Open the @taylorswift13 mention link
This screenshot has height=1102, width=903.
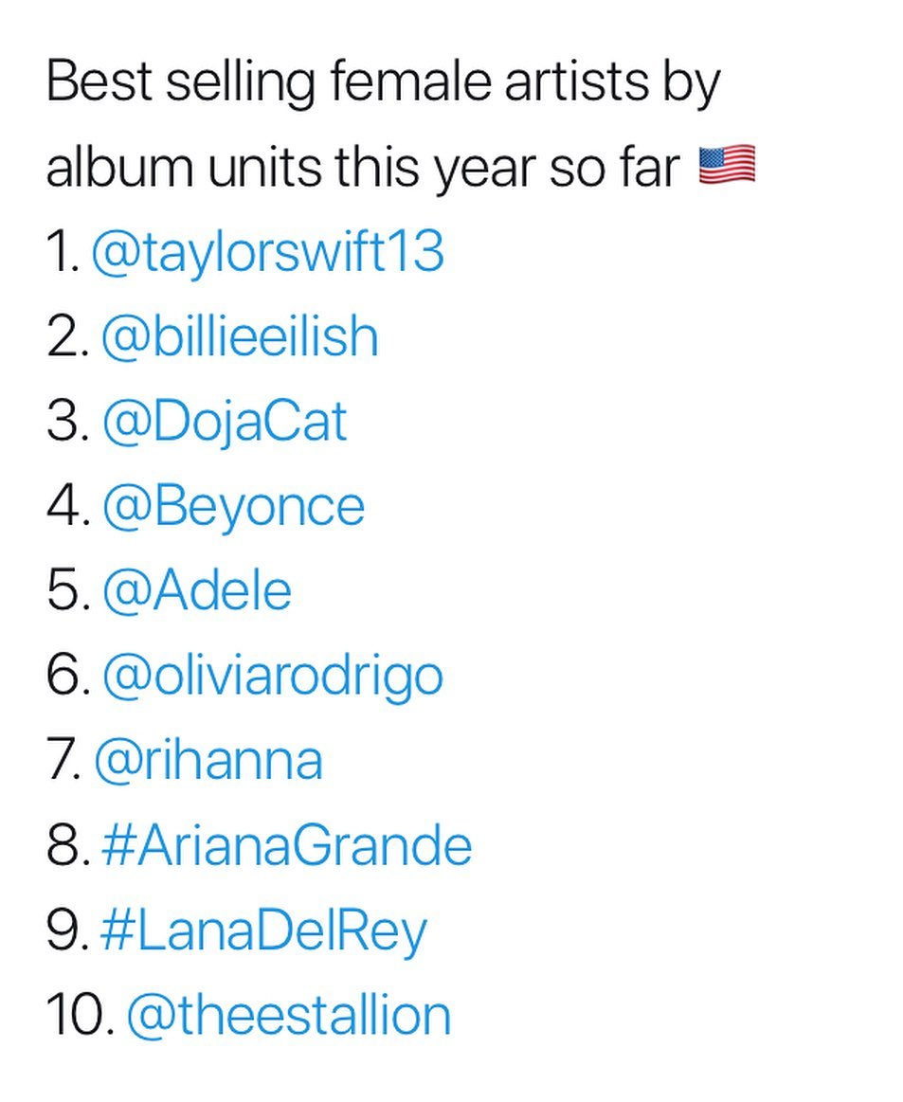pos(267,253)
